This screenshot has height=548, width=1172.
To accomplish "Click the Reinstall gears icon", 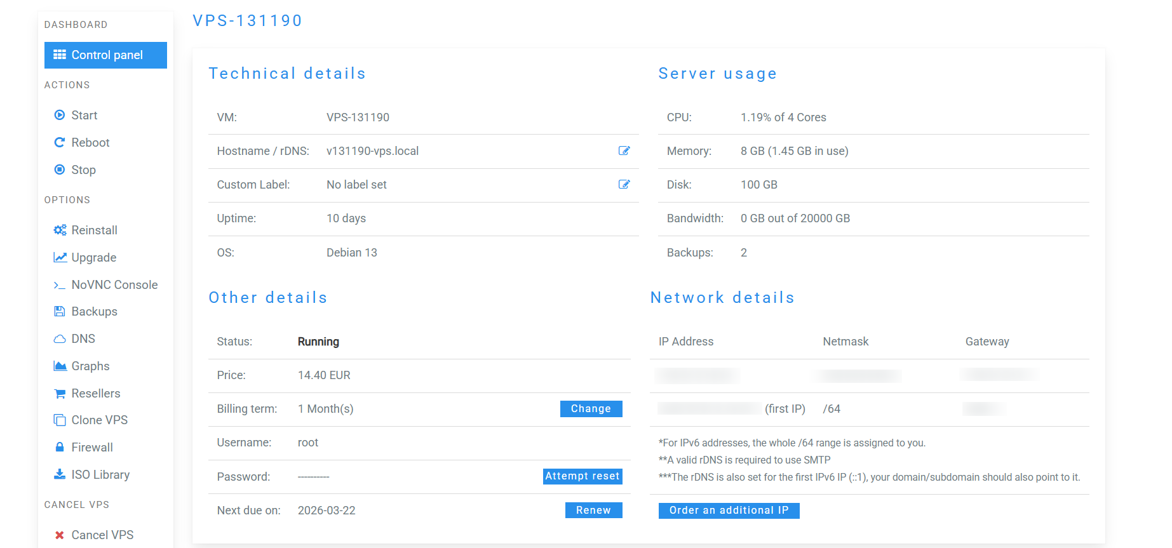I will [60, 230].
